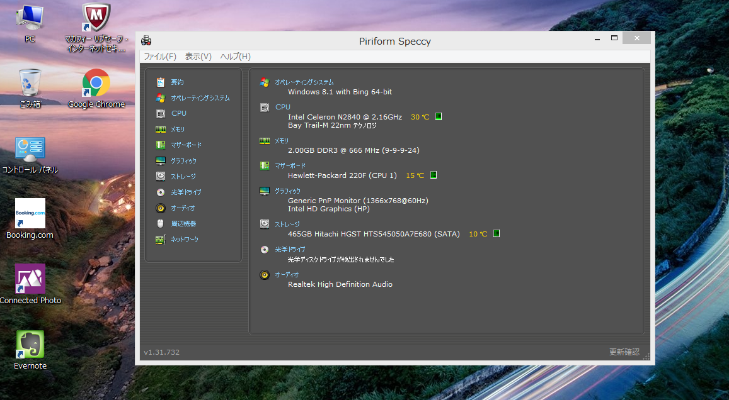Click the v1.31.732 version text
This screenshot has width=729, height=400.
click(x=161, y=352)
